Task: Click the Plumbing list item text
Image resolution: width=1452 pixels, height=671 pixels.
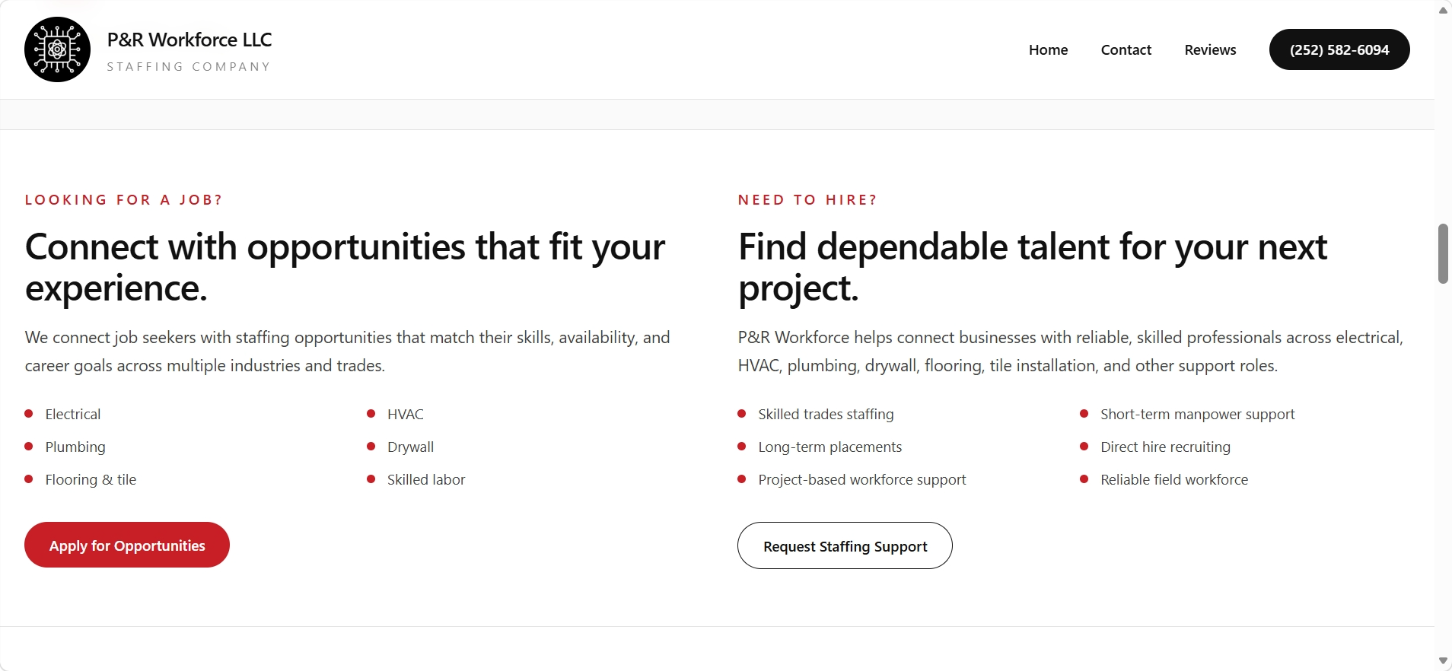Action: (x=75, y=447)
